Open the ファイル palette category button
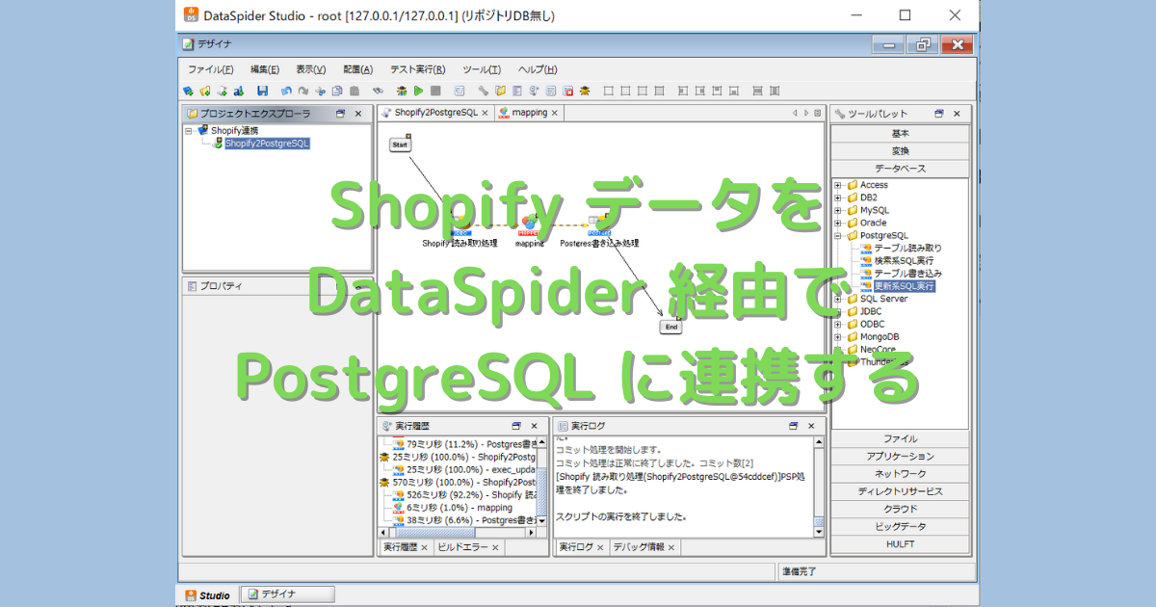This screenshot has width=1156, height=607. (901, 438)
